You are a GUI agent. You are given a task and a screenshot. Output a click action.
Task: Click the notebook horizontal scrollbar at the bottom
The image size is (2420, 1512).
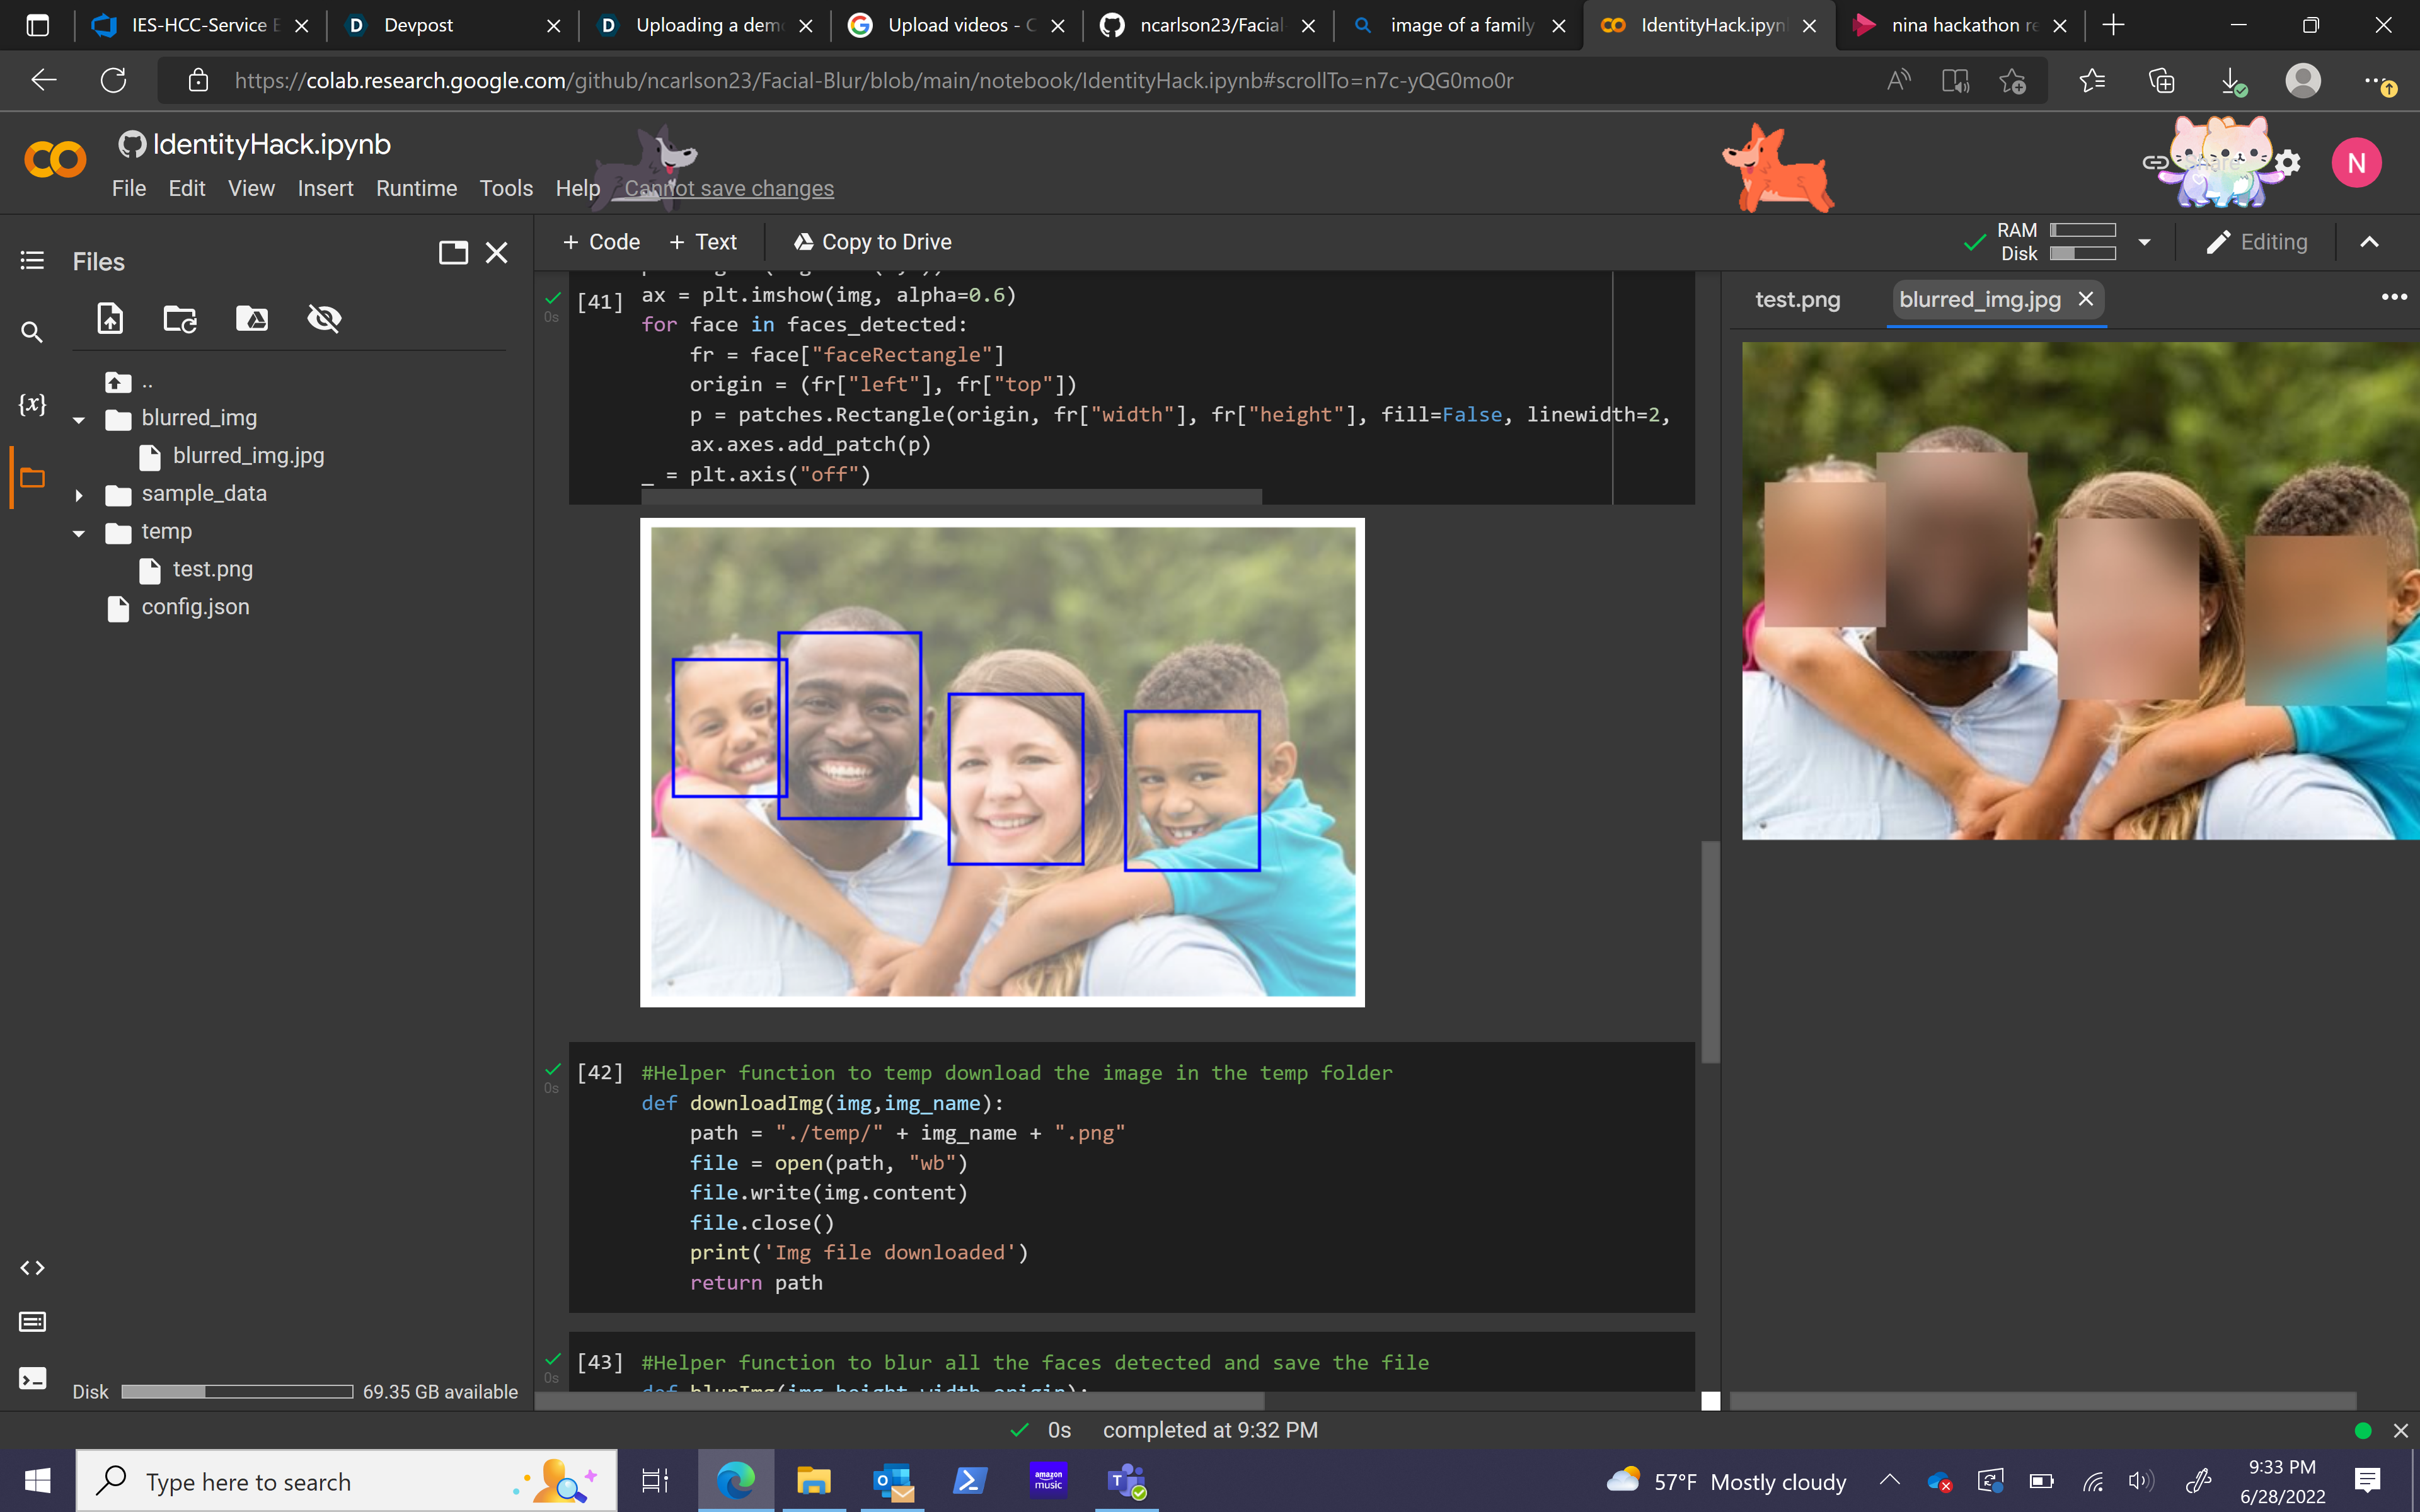click(x=900, y=1401)
